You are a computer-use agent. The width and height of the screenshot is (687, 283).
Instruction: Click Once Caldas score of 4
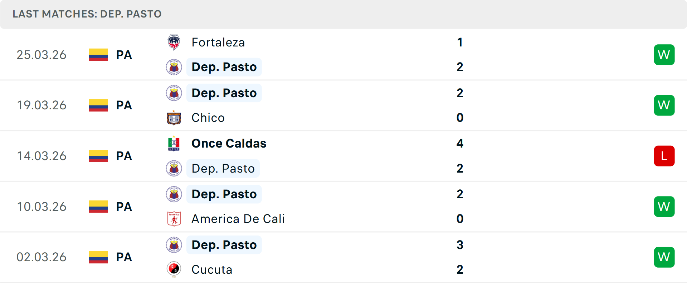pos(460,144)
